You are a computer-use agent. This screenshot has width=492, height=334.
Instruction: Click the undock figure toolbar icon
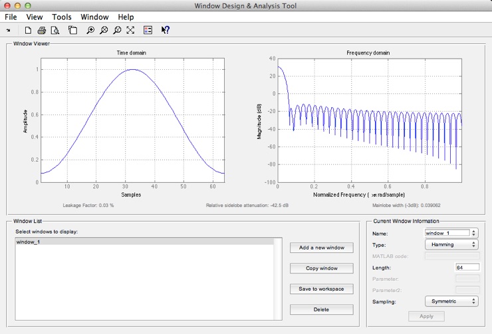[72, 30]
